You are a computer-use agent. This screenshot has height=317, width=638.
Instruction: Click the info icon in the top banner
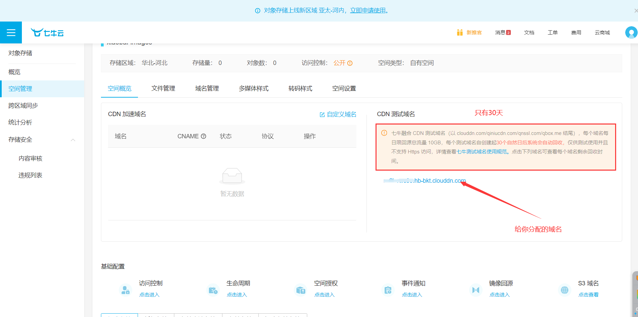pos(257,11)
